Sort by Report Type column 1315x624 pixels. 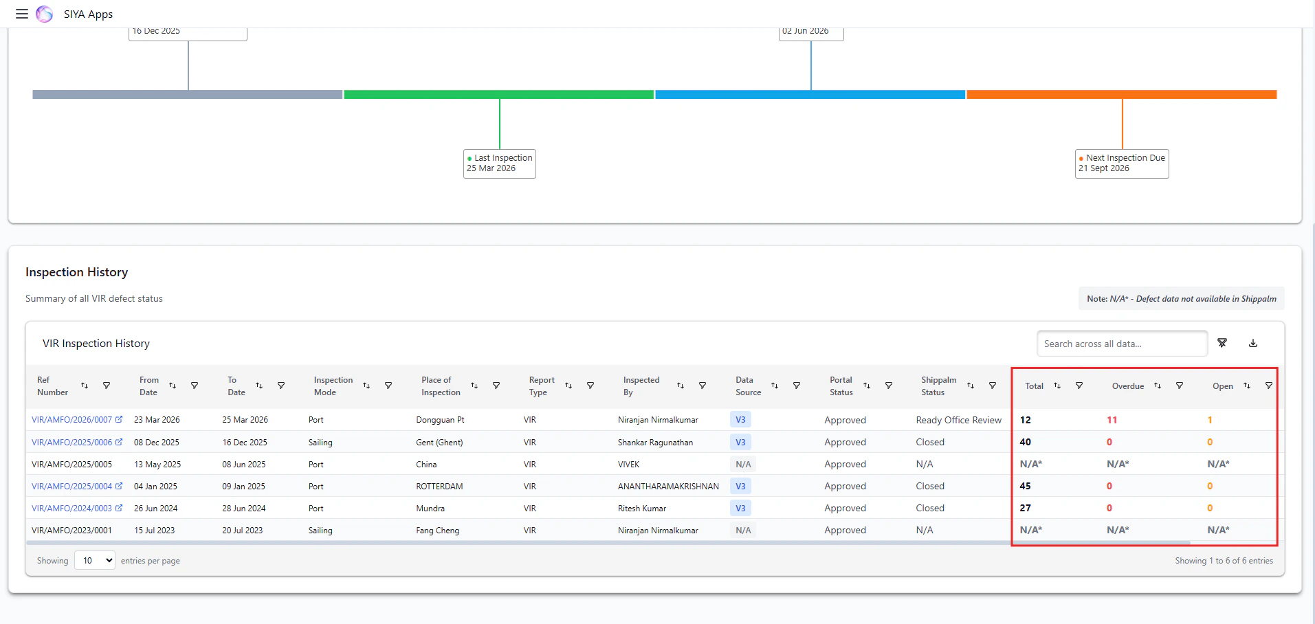point(568,386)
